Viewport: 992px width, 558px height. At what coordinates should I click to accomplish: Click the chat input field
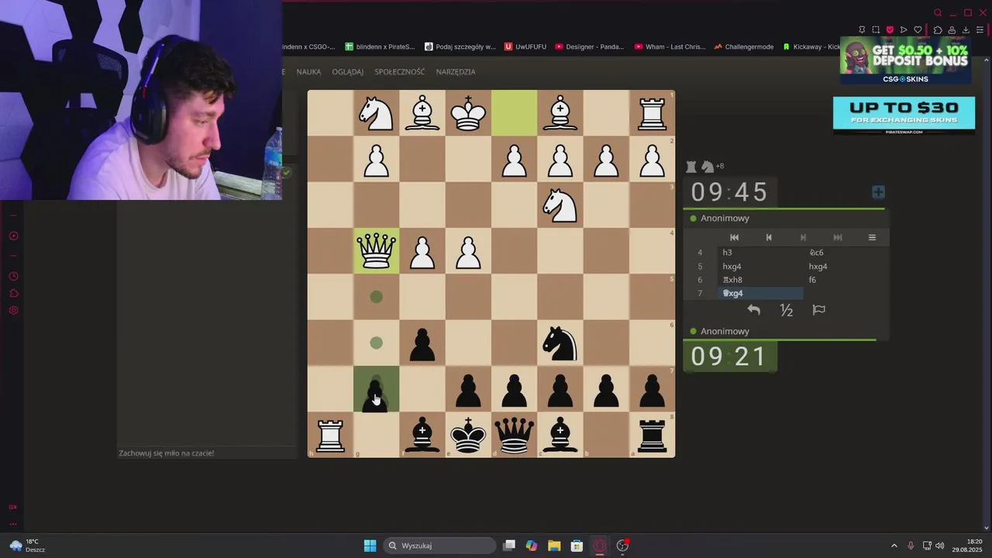point(207,453)
